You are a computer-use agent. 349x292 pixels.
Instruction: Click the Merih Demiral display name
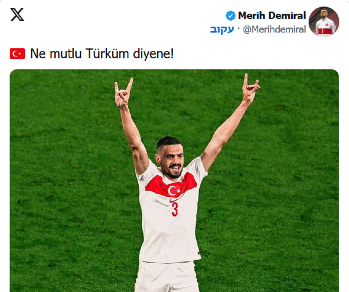click(x=272, y=15)
